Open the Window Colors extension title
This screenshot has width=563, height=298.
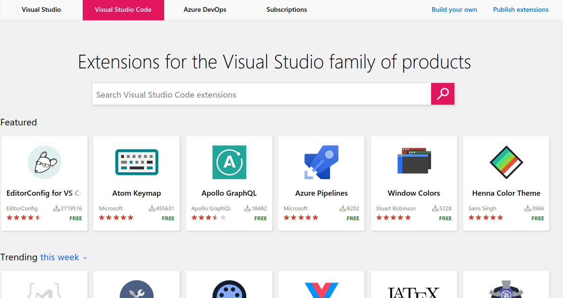tap(414, 193)
